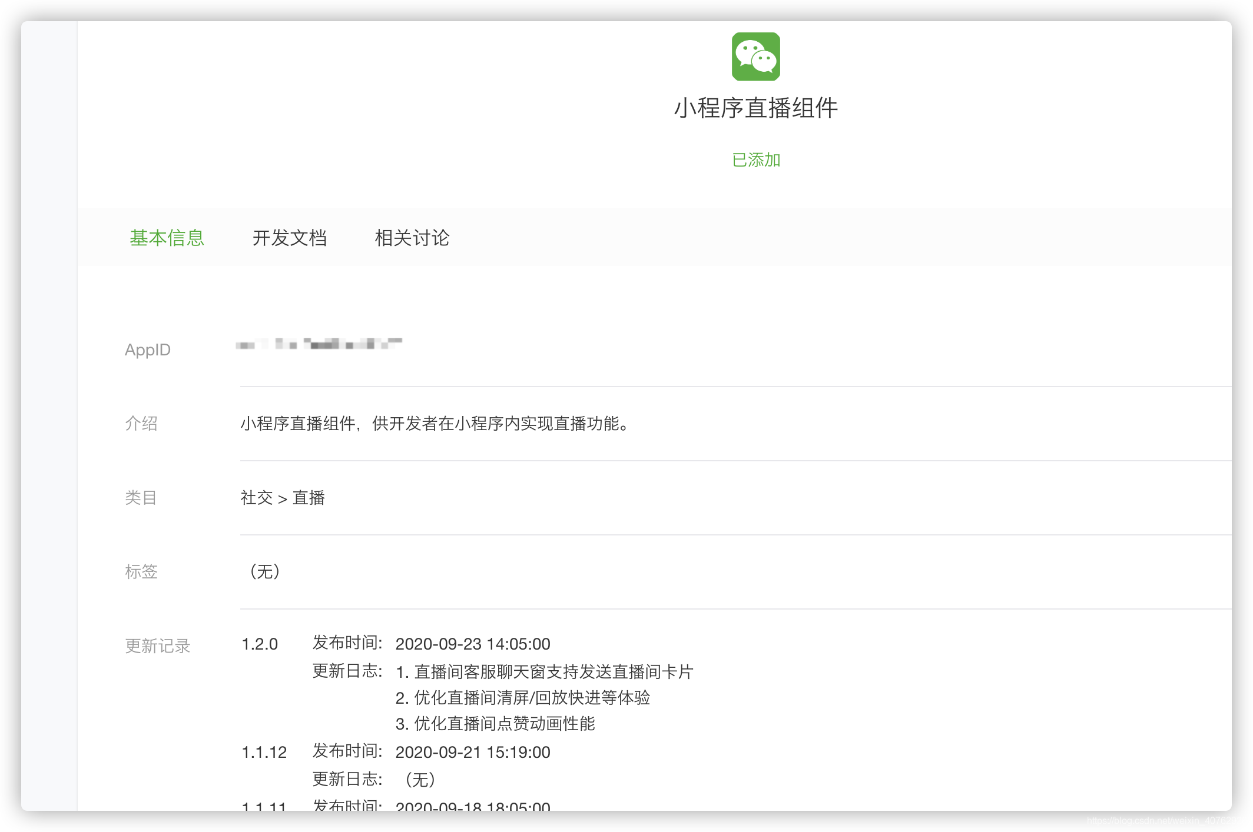Switch to the 开发文档 tab
Viewport: 1253px width, 832px height.
click(x=289, y=238)
